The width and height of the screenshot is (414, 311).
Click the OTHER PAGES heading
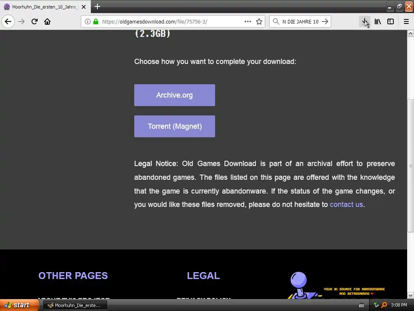click(73, 275)
